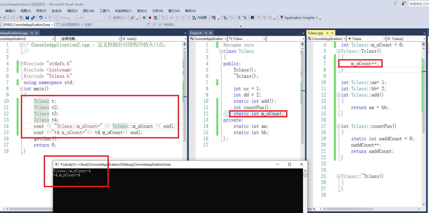The height and width of the screenshot is (213, 429).
Task: Close the ConsoleApplication2.cpp tab
Action: (x=37, y=33)
